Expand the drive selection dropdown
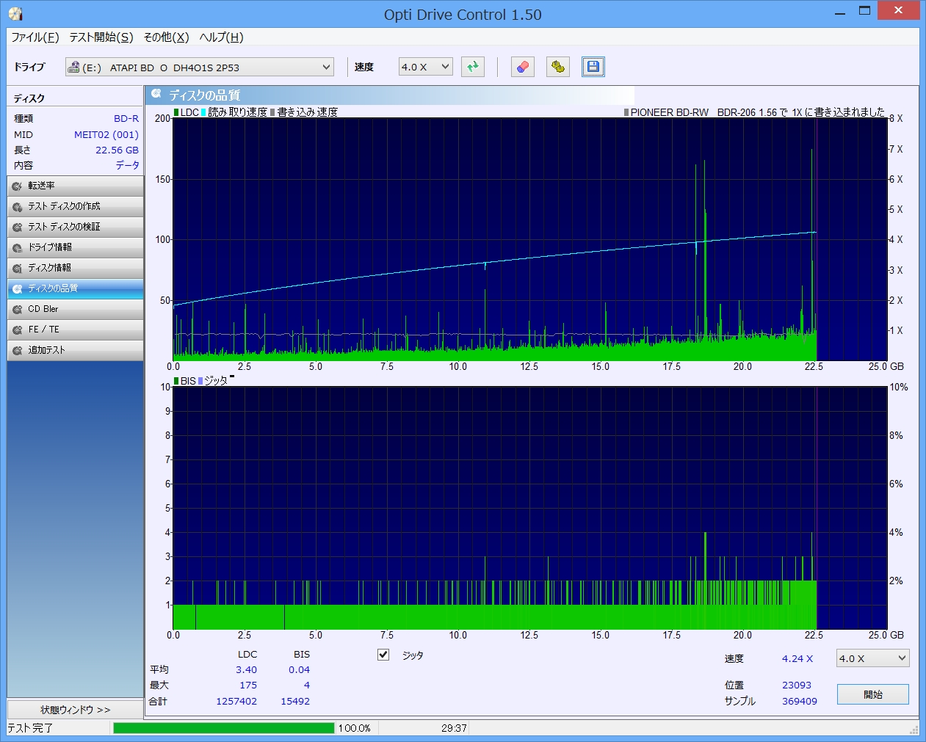 (x=326, y=68)
